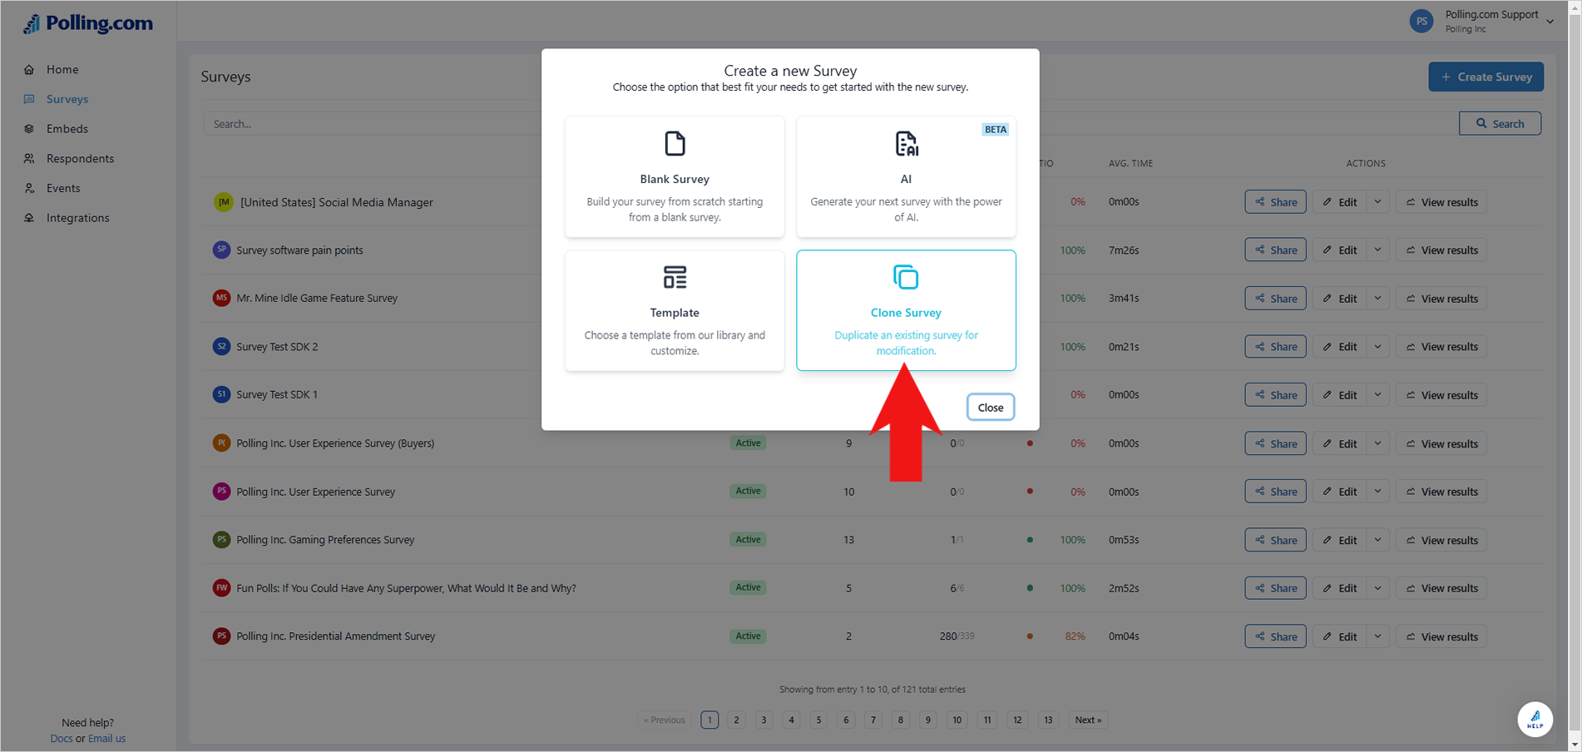
Task: Open the floating Help widget icon
Action: 1535,720
